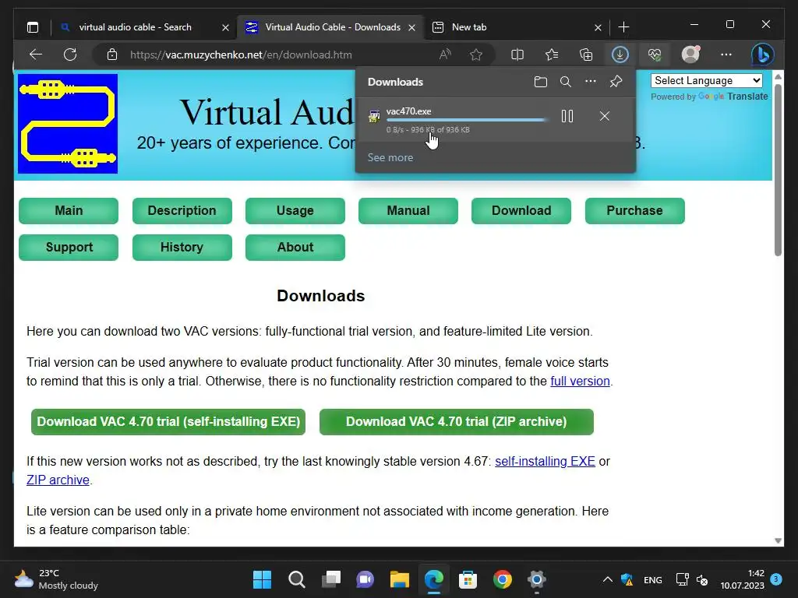This screenshot has height=598, width=798.
Task: Download VAC 4.70 trial ZIP archive
Action: click(x=457, y=421)
